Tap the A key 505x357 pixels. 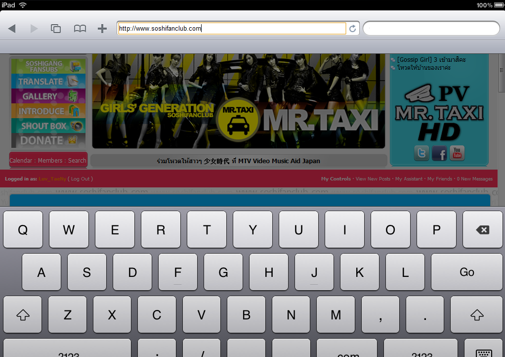click(x=41, y=272)
